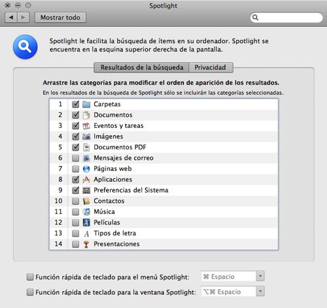Image resolution: width=327 pixels, height=308 pixels.
Task: Enable the Tipos de letra checkbox
Action: pos(76,234)
